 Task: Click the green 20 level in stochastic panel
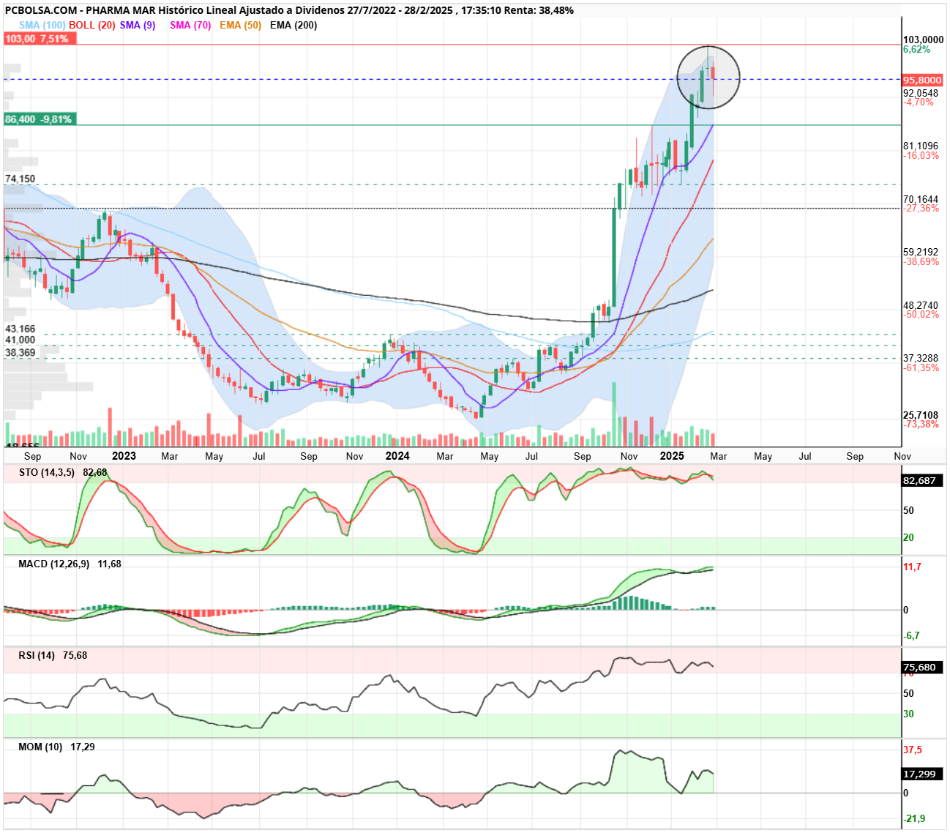[x=908, y=538]
